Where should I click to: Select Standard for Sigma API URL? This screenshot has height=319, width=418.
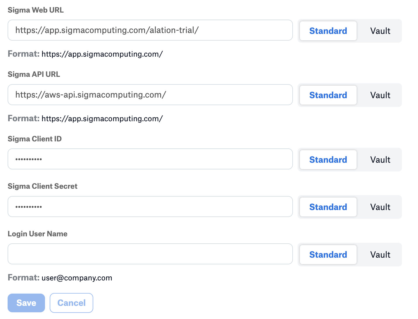[x=328, y=95]
